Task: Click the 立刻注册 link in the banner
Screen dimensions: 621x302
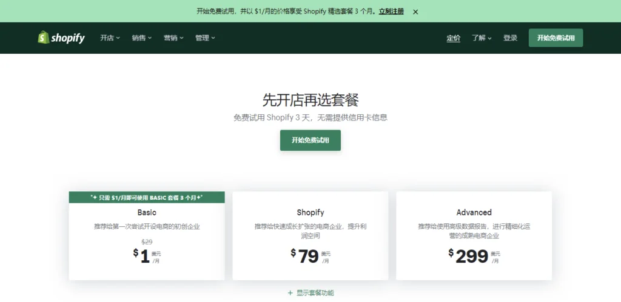Action: [x=391, y=11]
